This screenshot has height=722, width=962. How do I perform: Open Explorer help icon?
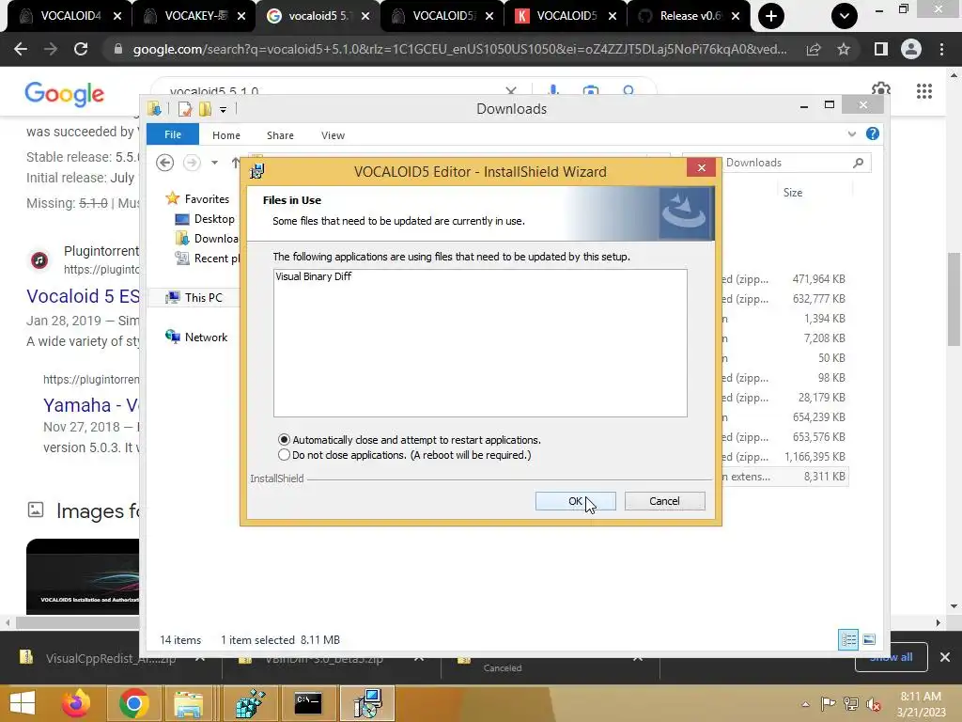873,133
